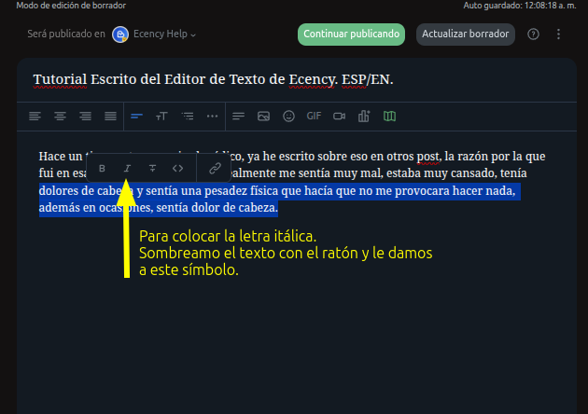Click the 'Será publicado en' label
588x414 pixels.
(x=66, y=34)
